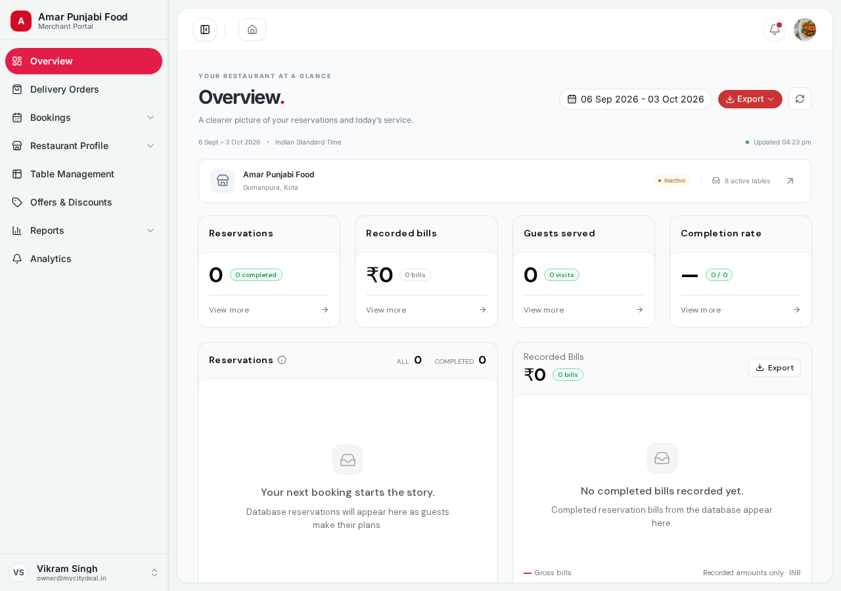Expand the Restaurant Profile submenu
This screenshot has height=591, width=841.
coord(83,146)
